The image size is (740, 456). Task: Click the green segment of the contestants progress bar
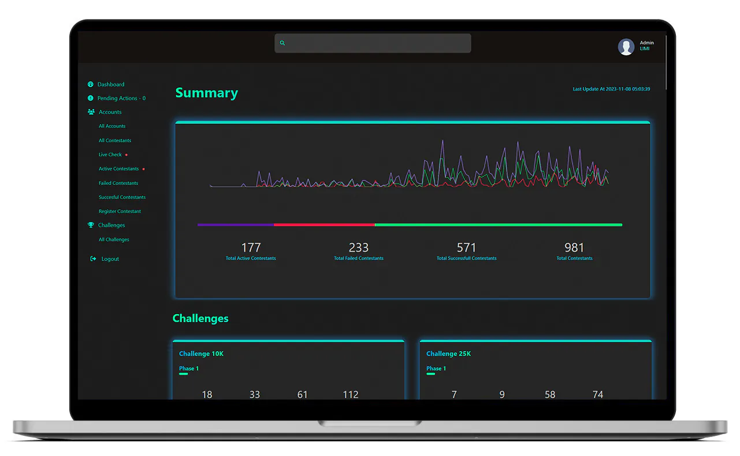pos(499,225)
